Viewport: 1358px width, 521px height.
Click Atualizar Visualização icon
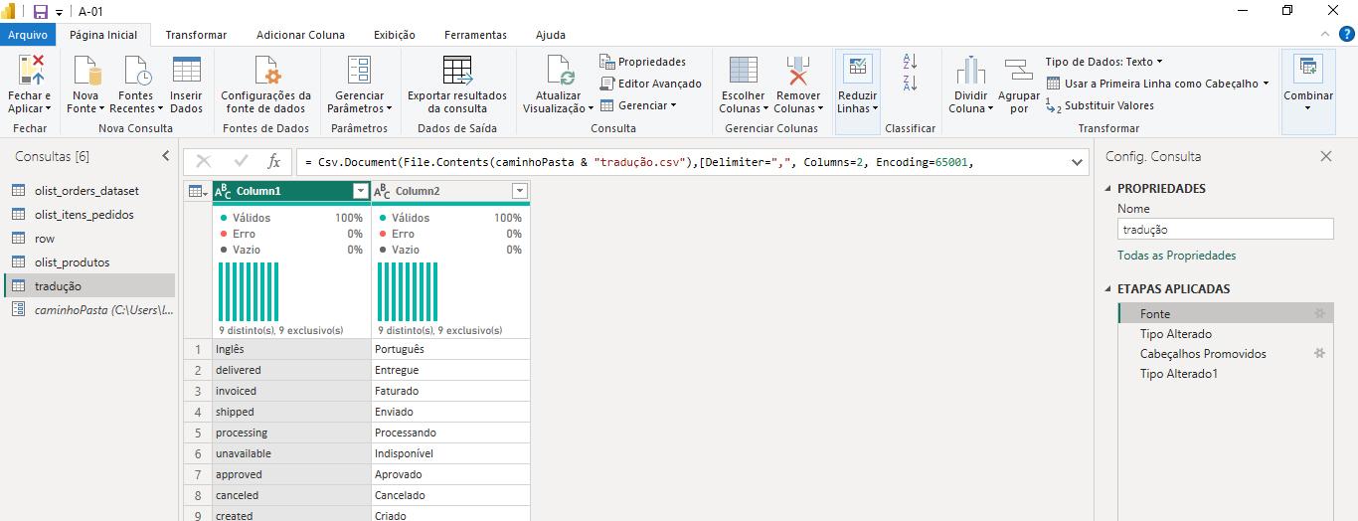(x=561, y=71)
